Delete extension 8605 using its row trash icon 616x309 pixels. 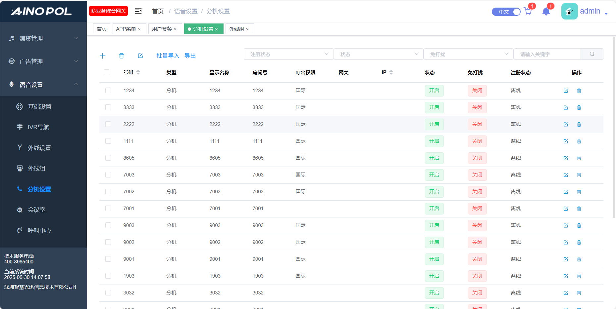(579, 158)
